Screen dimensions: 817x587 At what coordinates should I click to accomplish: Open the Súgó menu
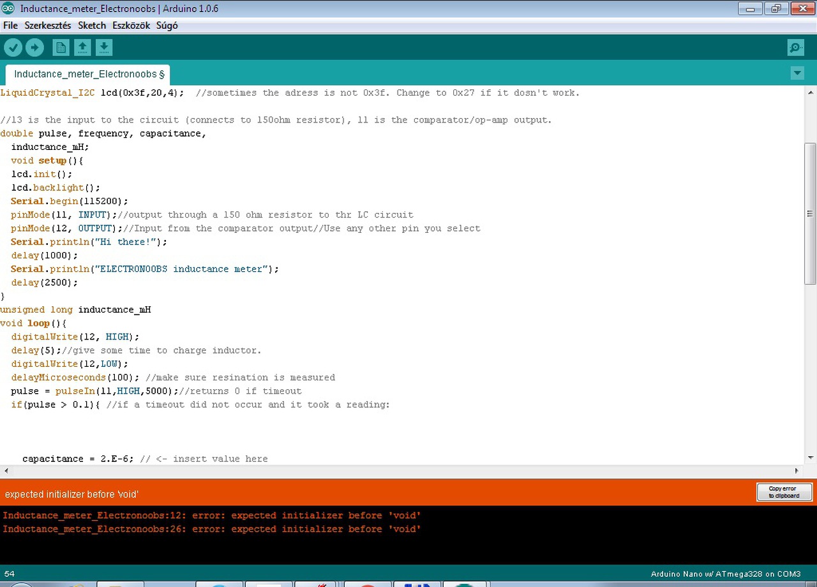tap(167, 26)
